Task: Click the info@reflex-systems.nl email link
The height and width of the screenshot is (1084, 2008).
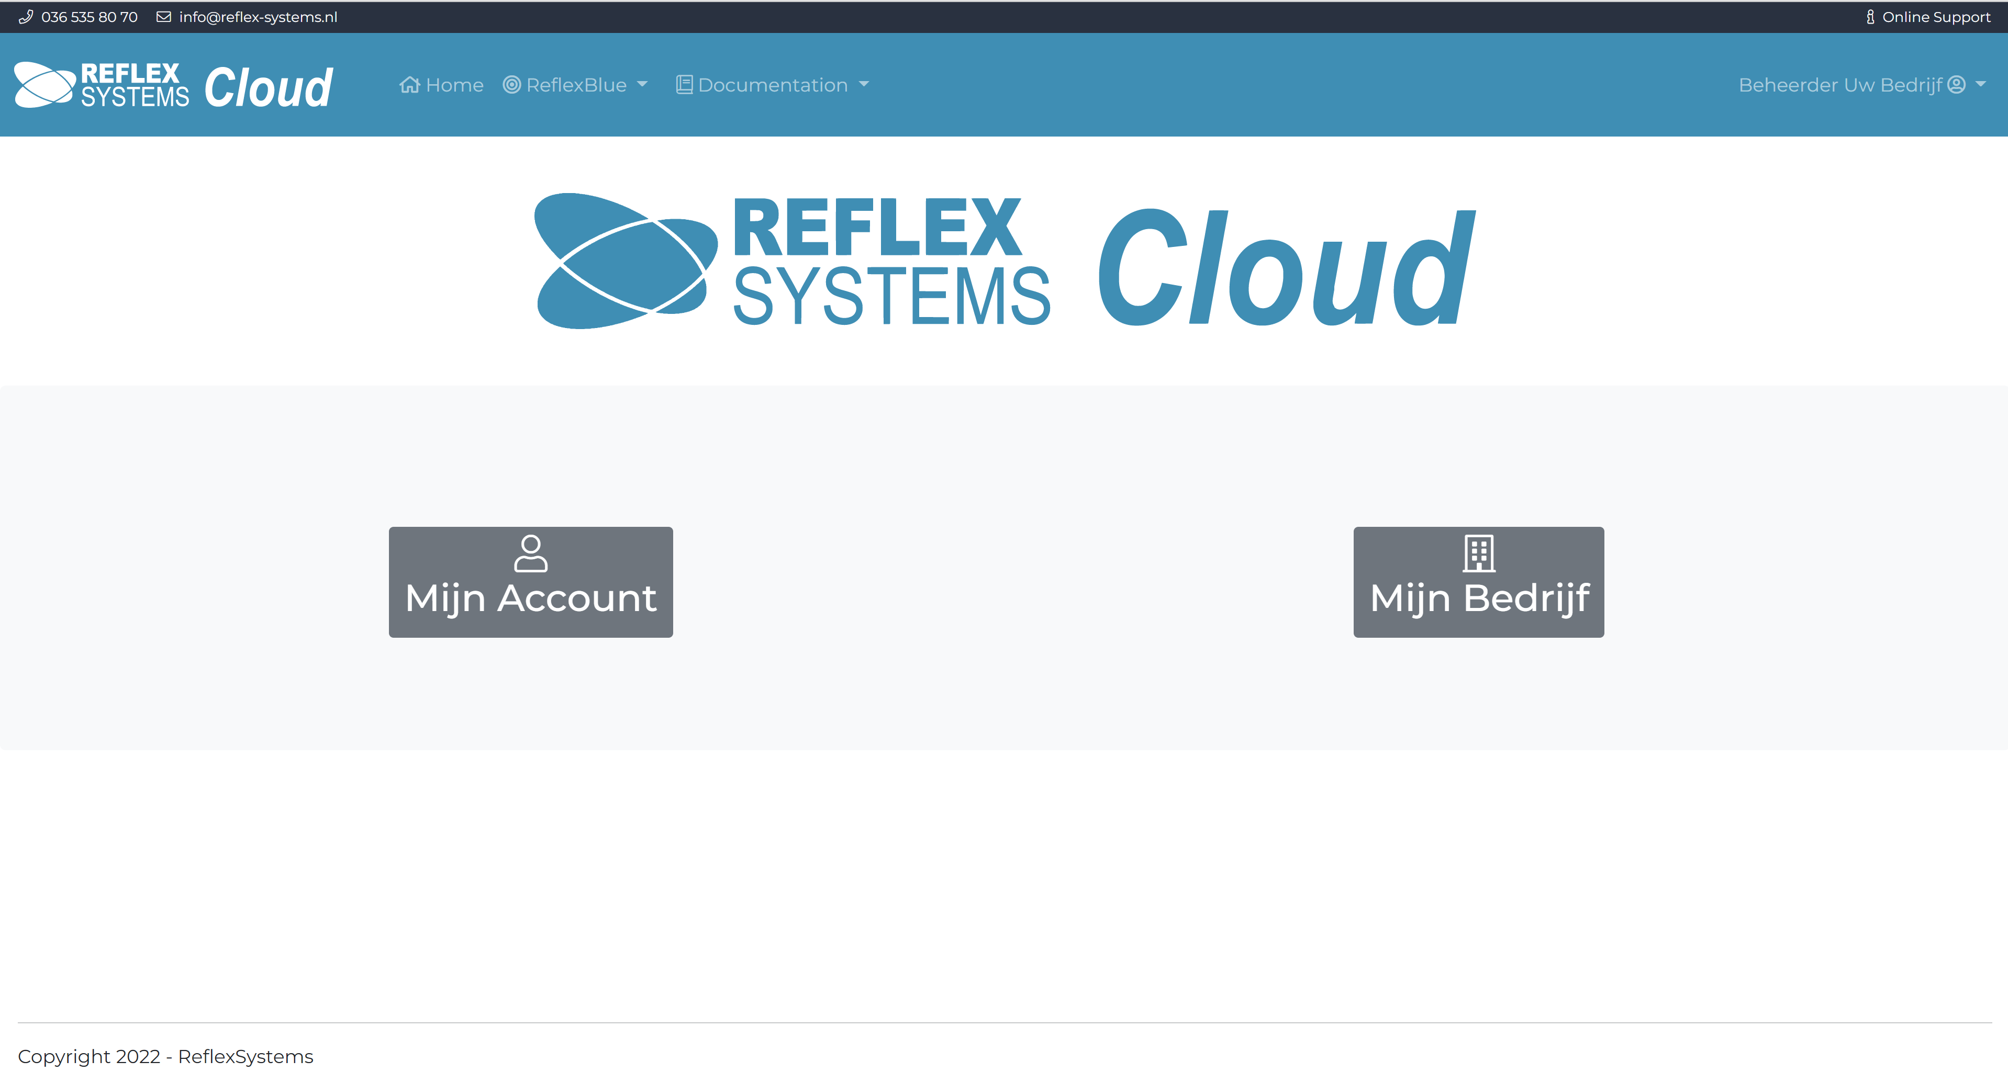Action: (x=258, y=16)
